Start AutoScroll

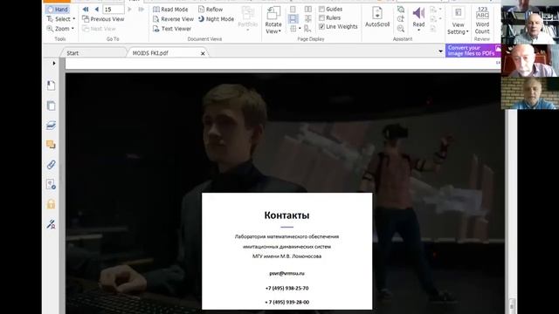[377, 17]
